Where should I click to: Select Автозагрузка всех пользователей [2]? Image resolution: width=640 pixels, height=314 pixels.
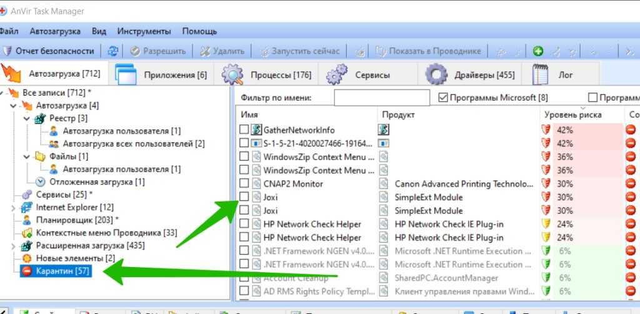pos(134,144)
